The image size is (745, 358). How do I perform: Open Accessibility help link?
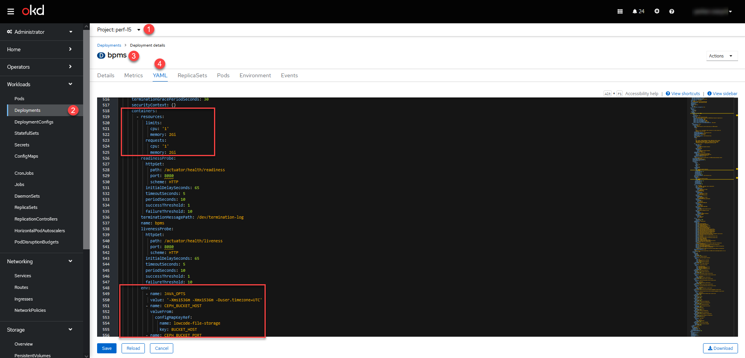tap(642, 94)
